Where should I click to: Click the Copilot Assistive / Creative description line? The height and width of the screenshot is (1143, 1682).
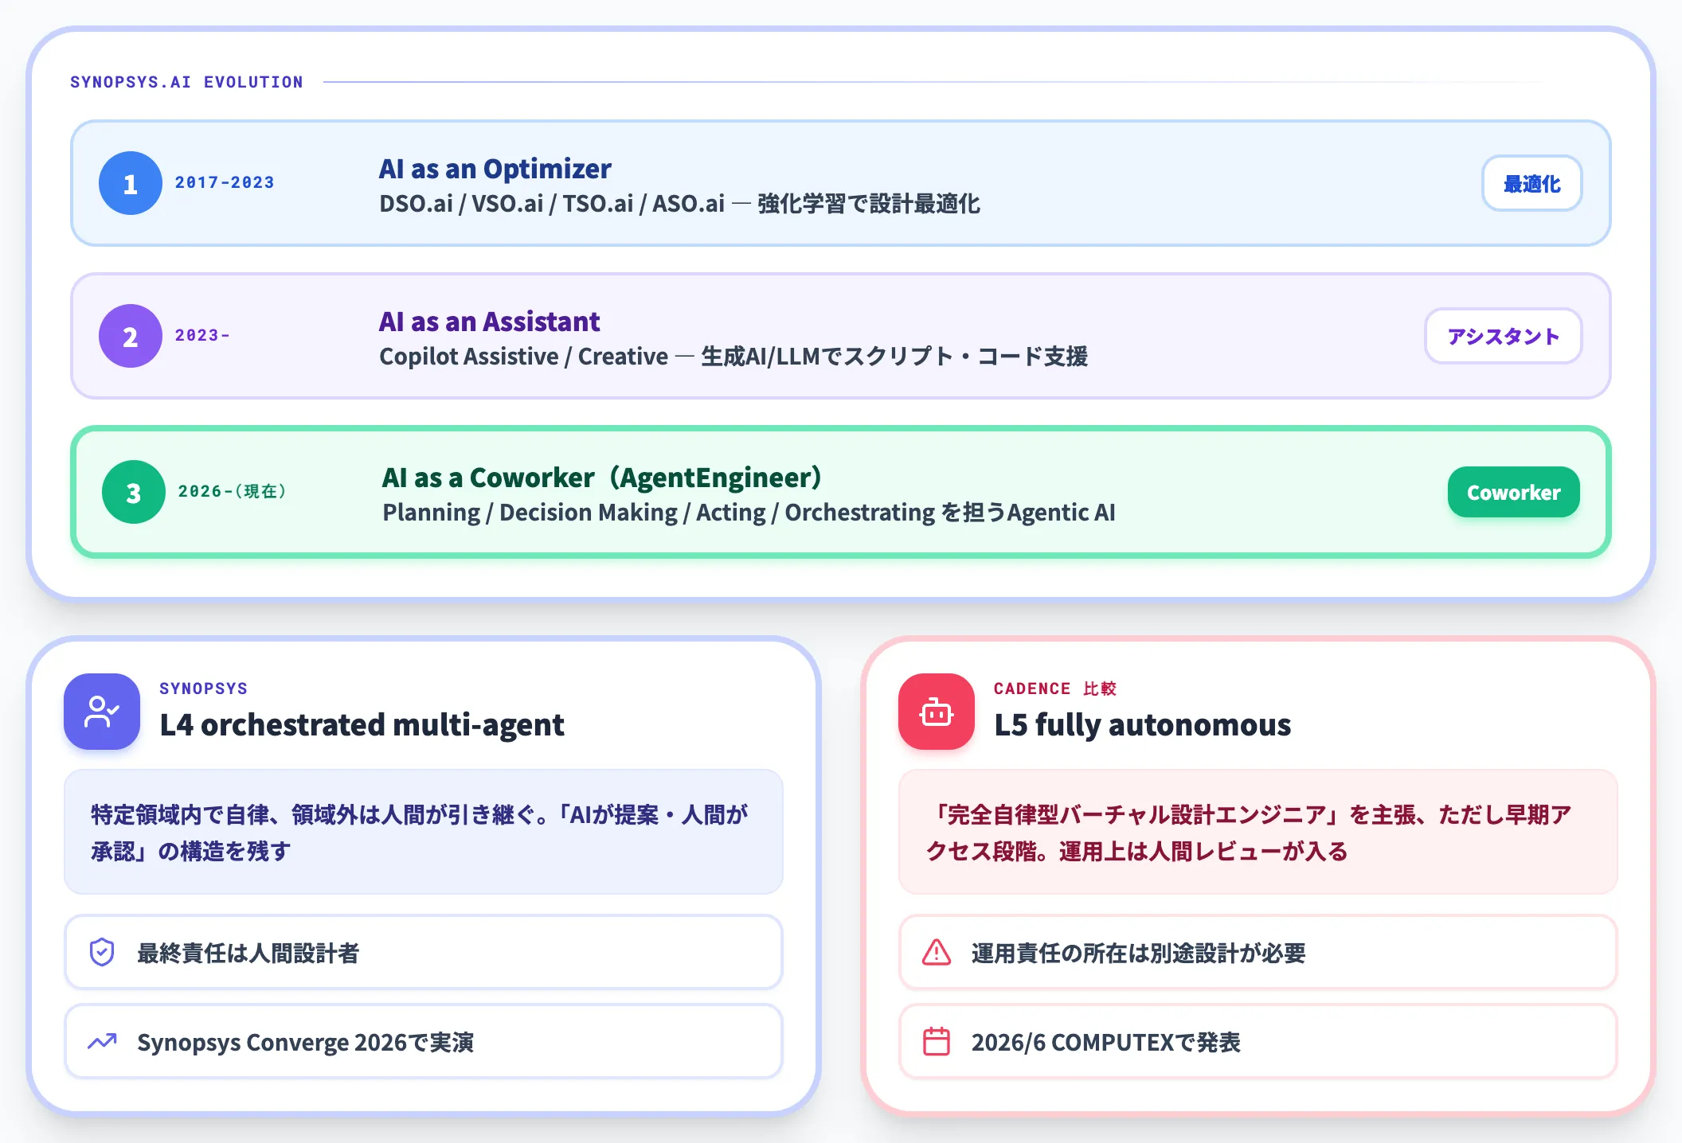click(733, 357)
